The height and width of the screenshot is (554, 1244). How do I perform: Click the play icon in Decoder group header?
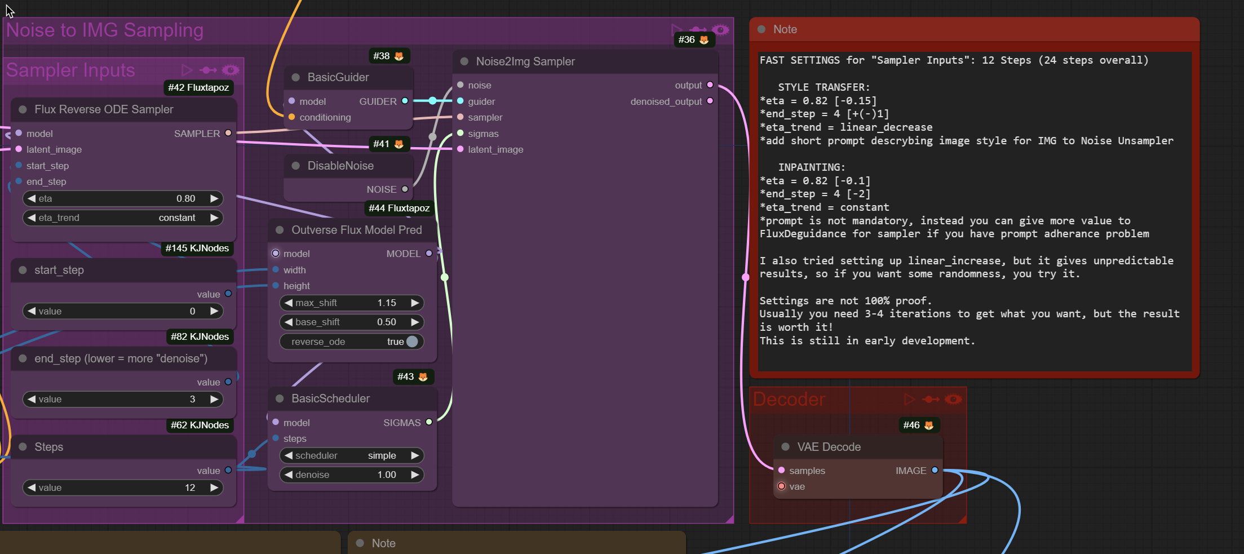point(909,399)
